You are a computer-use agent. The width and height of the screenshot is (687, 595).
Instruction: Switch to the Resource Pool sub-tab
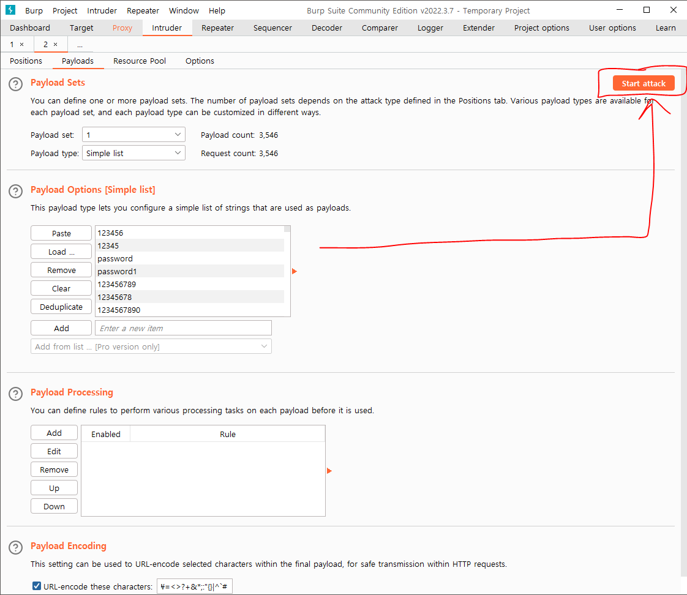tap(140, 61)
